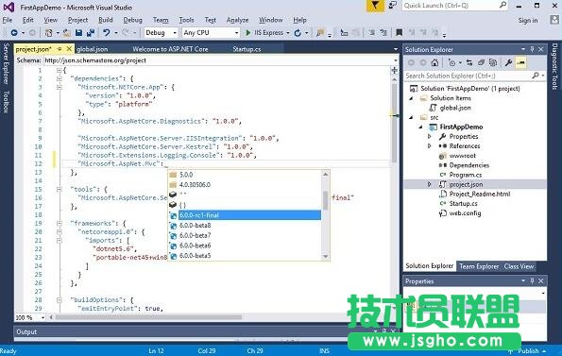
Task: Click the comment out selected lines icon
Action: pyautogui.click(x=372, y=33)
